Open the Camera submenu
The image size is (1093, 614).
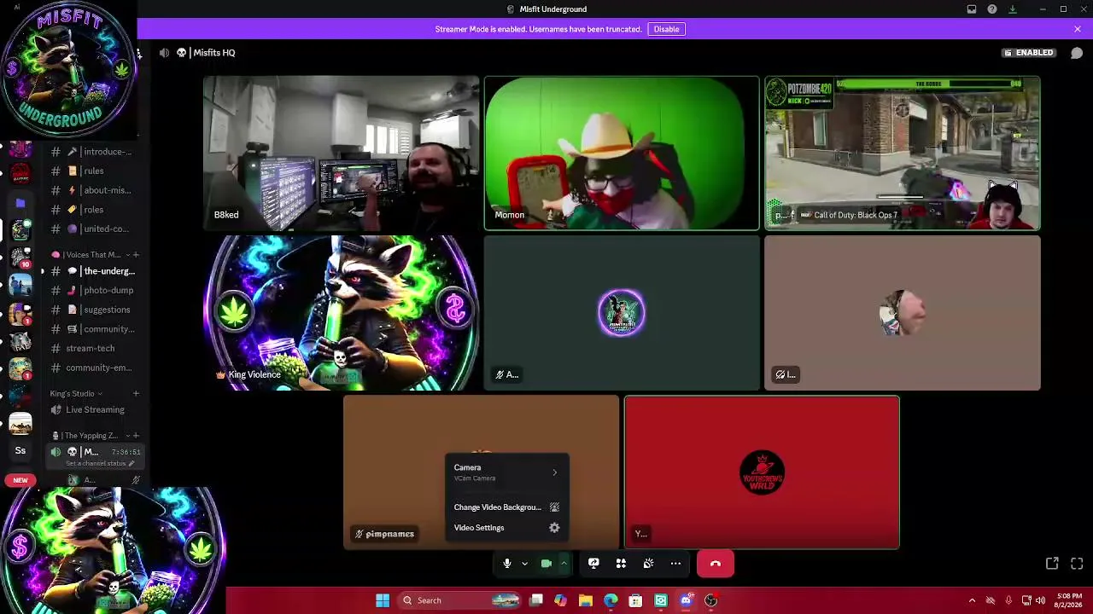(506, 472)
